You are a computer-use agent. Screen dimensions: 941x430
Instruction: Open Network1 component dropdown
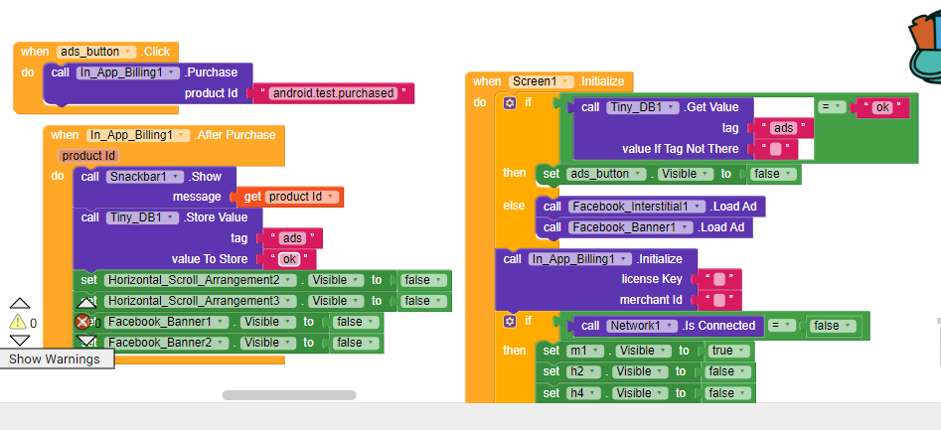pos(642,326)
